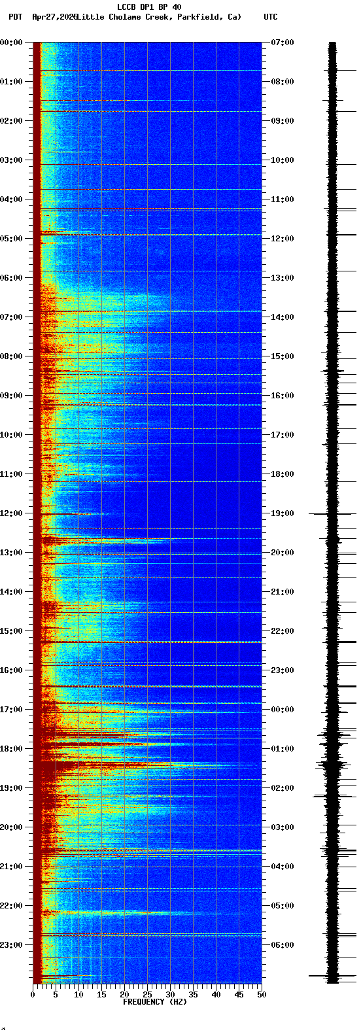361x1036 pixels.
Task: Click the 'Little Cholame Creek, Parkfield, Ca)' location text
Action: point(159,17)
